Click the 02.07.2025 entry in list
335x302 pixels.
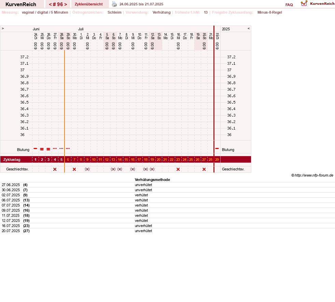(x=167, y=195)
